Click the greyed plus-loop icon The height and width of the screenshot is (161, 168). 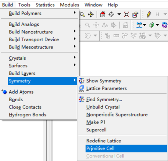point(125,36)
